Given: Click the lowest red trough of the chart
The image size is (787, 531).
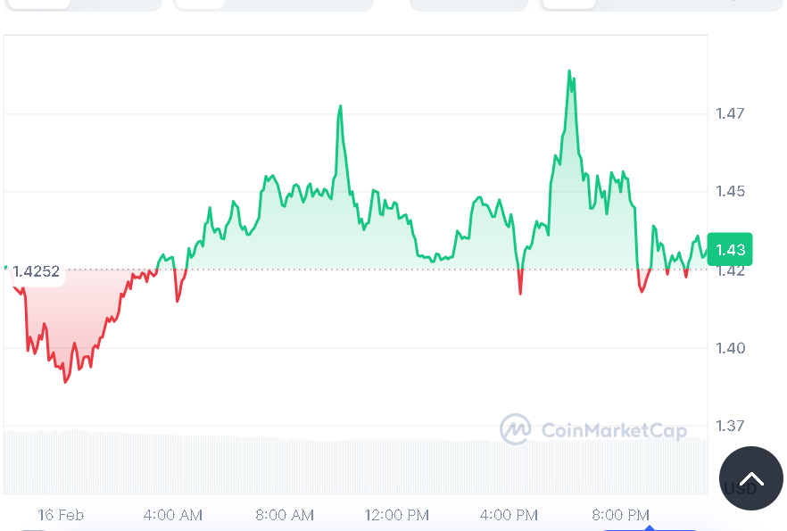Looking at the screenshot, I should (65, 381).
